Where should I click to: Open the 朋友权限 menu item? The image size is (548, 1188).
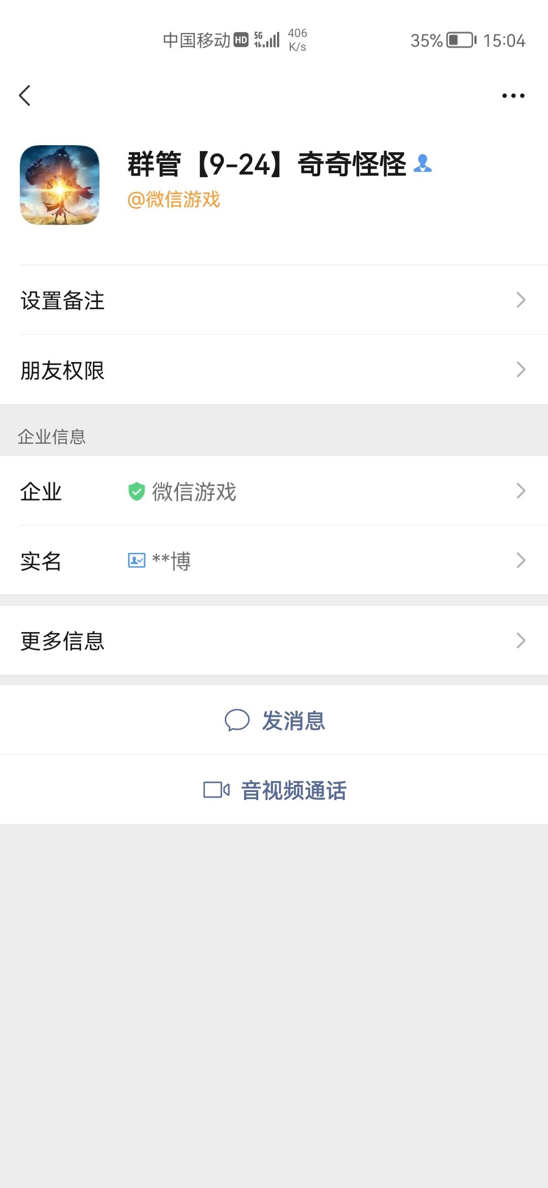tap(274, 369)
